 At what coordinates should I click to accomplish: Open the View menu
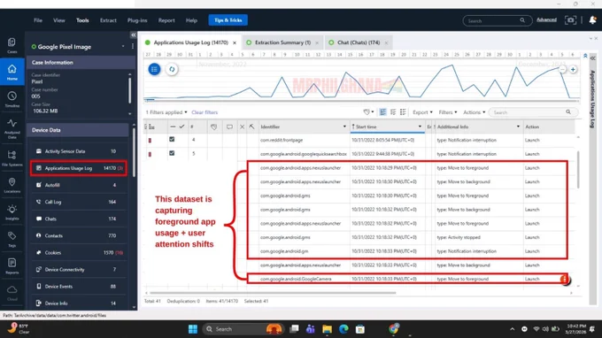(x=59, y=20)
